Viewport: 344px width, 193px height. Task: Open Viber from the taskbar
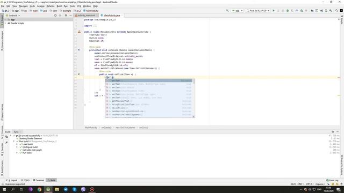[83, 189]
